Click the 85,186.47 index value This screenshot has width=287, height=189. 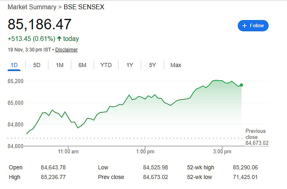[40, 24]
